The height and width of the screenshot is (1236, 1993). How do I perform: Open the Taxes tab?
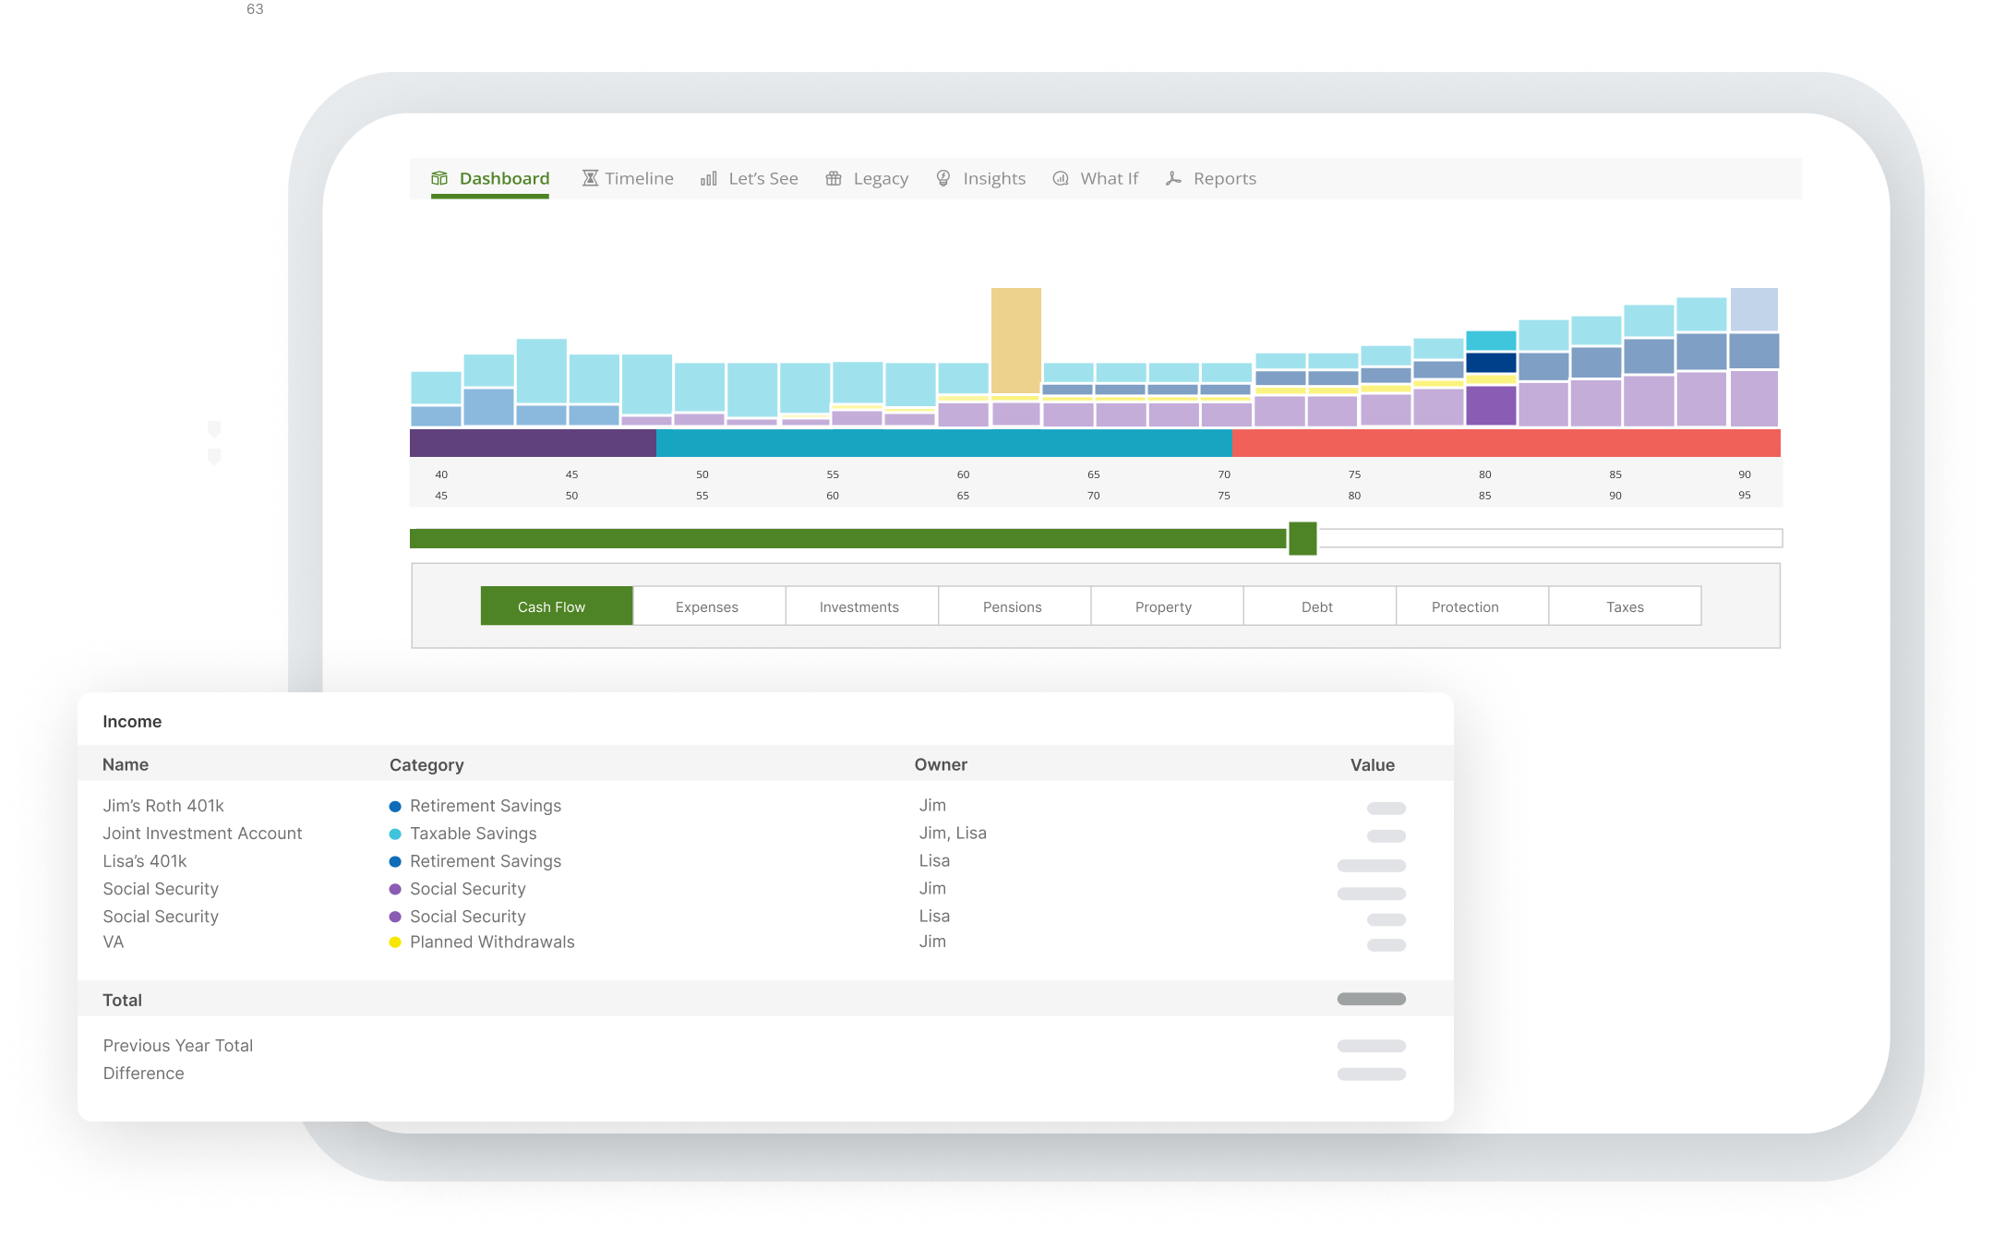[1625, 606]
